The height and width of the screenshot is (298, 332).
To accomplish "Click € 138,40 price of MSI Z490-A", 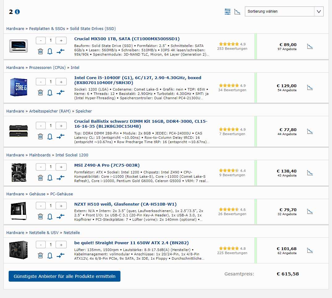I will pos(287,171).
